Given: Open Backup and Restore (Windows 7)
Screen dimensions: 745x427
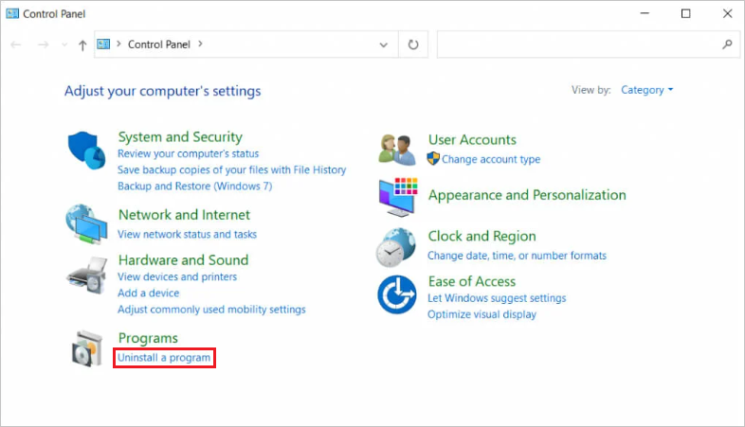Looking at the screenshot, I should coord(195,186).
